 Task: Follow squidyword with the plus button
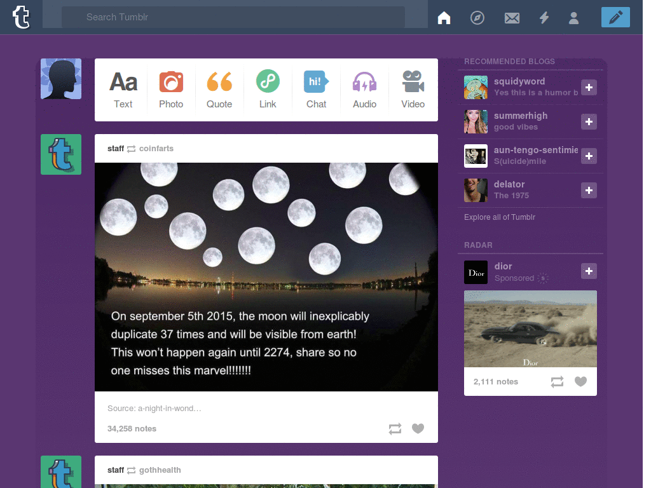(x=589, y=88)
